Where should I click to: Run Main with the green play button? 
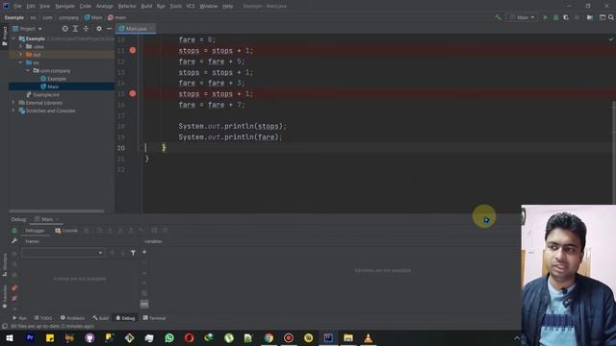[546, 17]
